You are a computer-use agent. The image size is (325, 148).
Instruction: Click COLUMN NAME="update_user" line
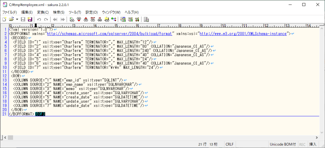point(79,101)
